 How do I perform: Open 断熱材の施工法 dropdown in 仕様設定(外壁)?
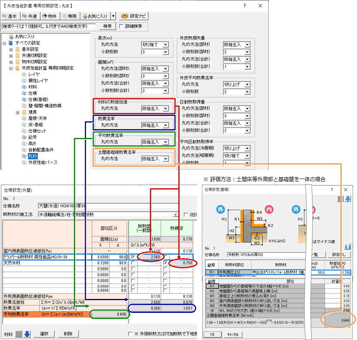tap(175, 214)
